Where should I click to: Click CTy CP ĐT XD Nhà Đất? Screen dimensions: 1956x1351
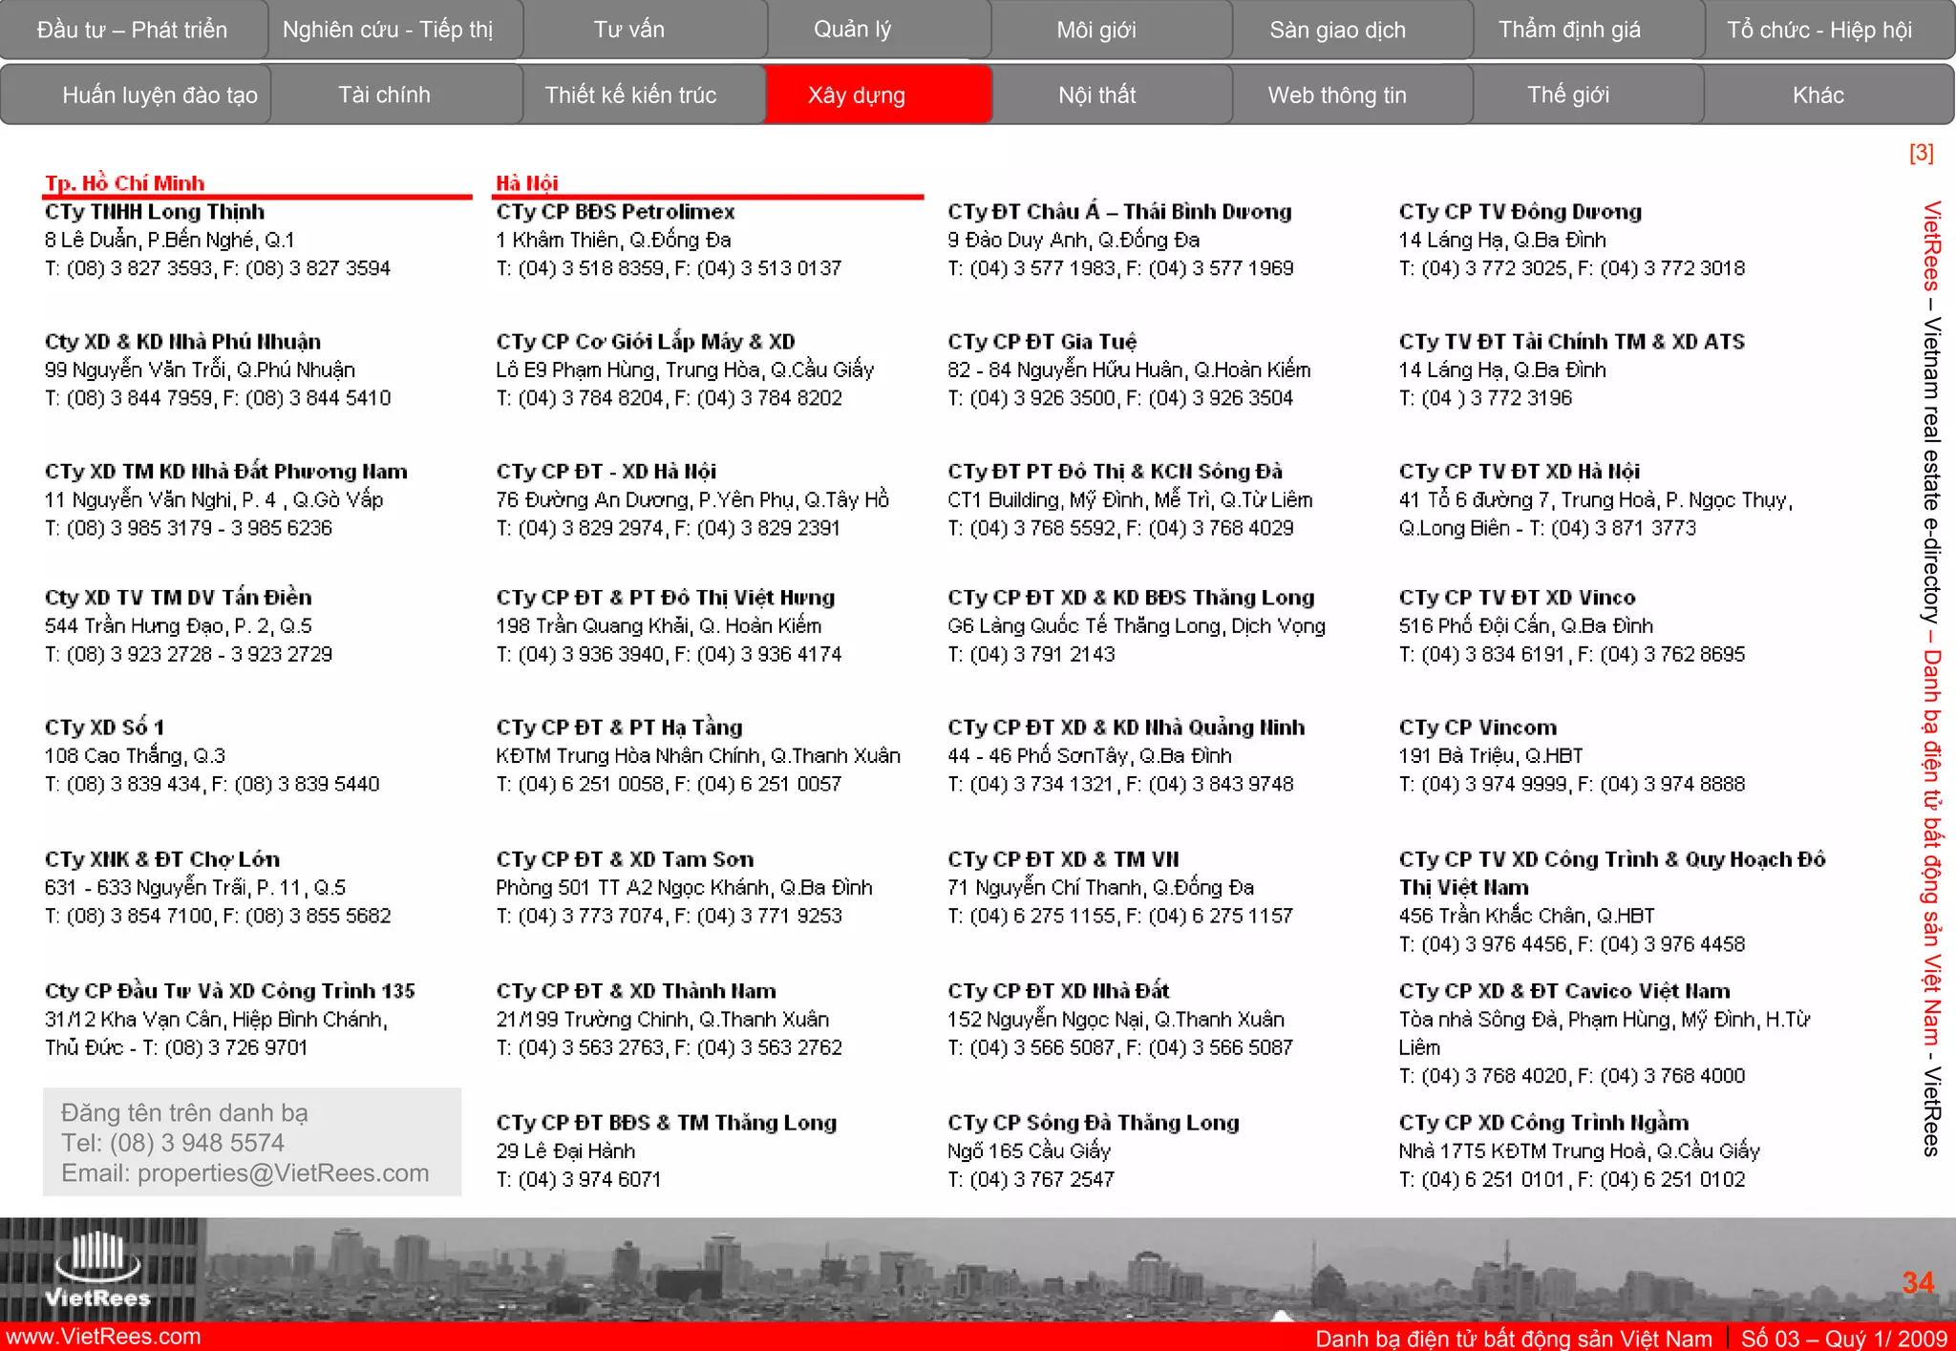(1058, 991)
